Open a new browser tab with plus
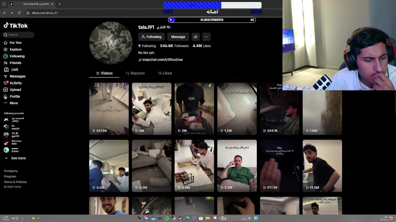Viewport: 396px width, 222px height. coord(59,4)
